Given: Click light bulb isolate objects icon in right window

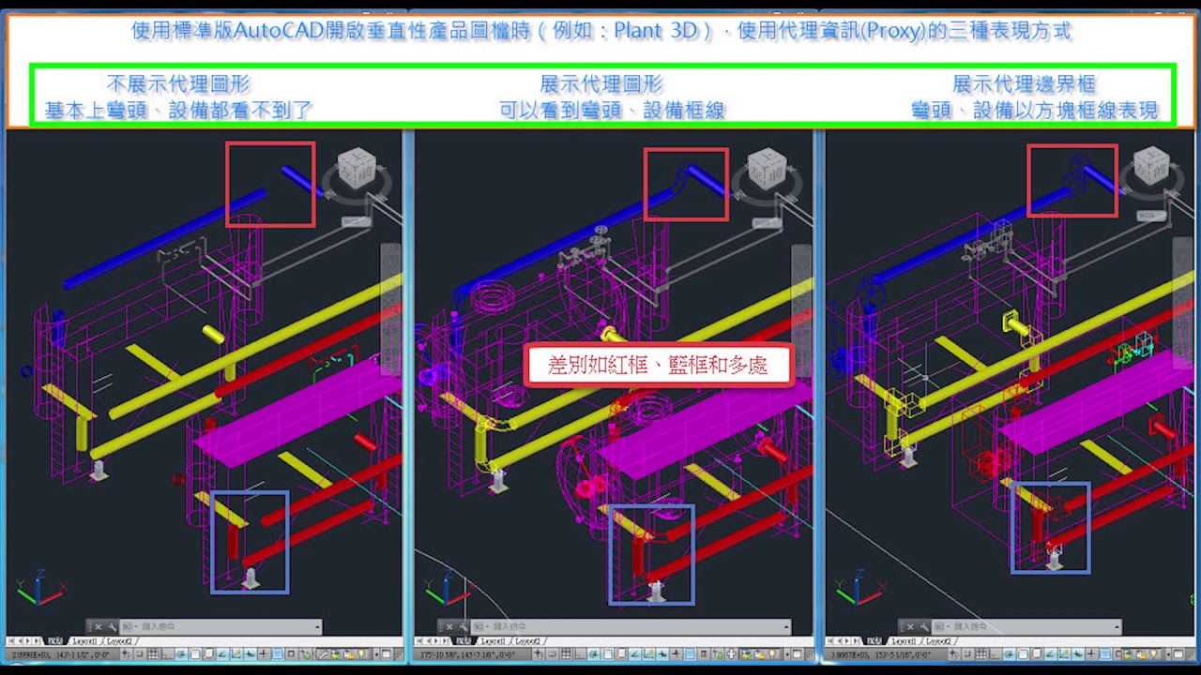Looking at the screenshot, I should tap(1153, 653).
